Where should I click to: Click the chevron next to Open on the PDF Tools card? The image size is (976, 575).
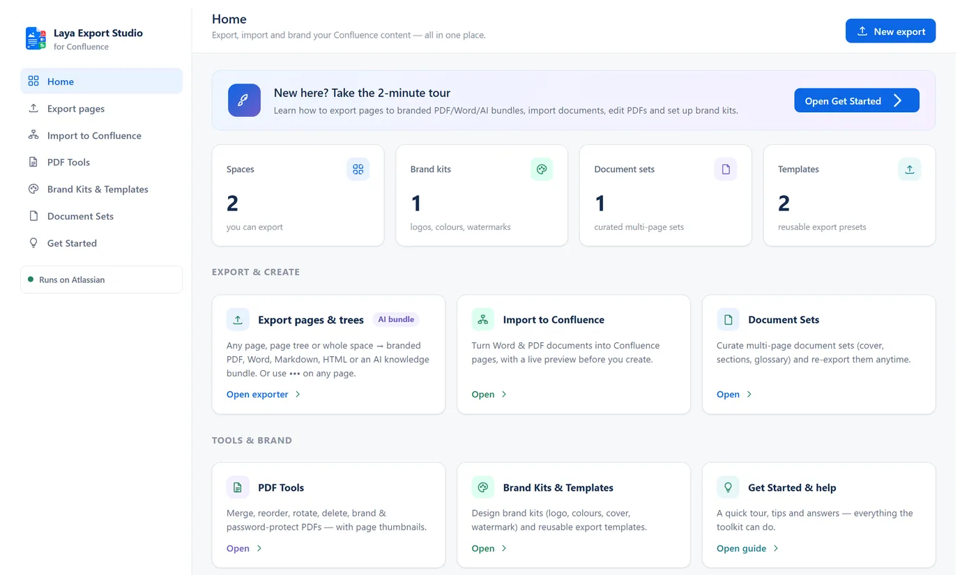tap(259, 549)
